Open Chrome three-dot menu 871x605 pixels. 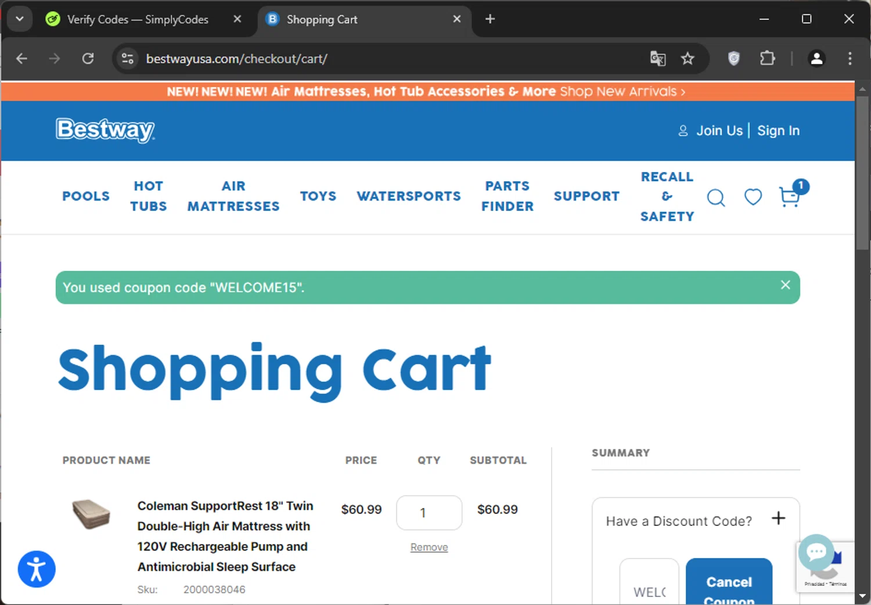click(850, 59)
